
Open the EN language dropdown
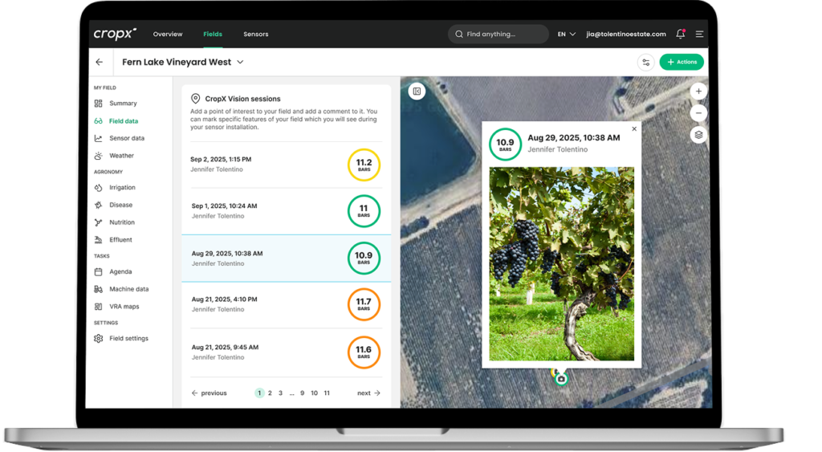[567, 35]
